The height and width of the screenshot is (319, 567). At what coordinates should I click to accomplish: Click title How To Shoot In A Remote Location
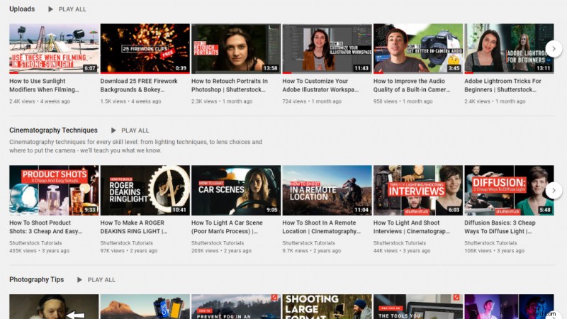[x=322, y=227]
